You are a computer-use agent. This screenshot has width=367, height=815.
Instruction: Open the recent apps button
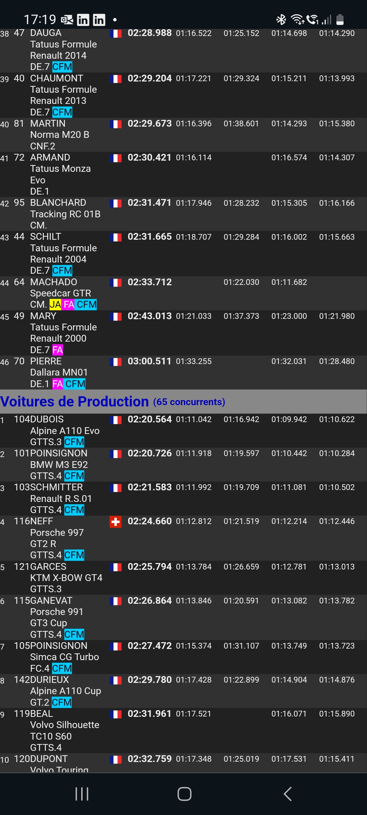point(82,794)
